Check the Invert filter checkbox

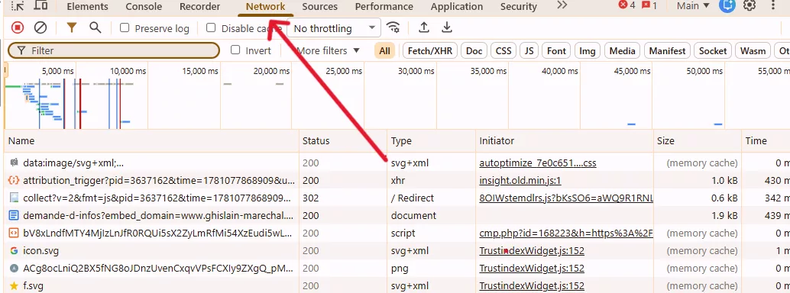point(235,50)
